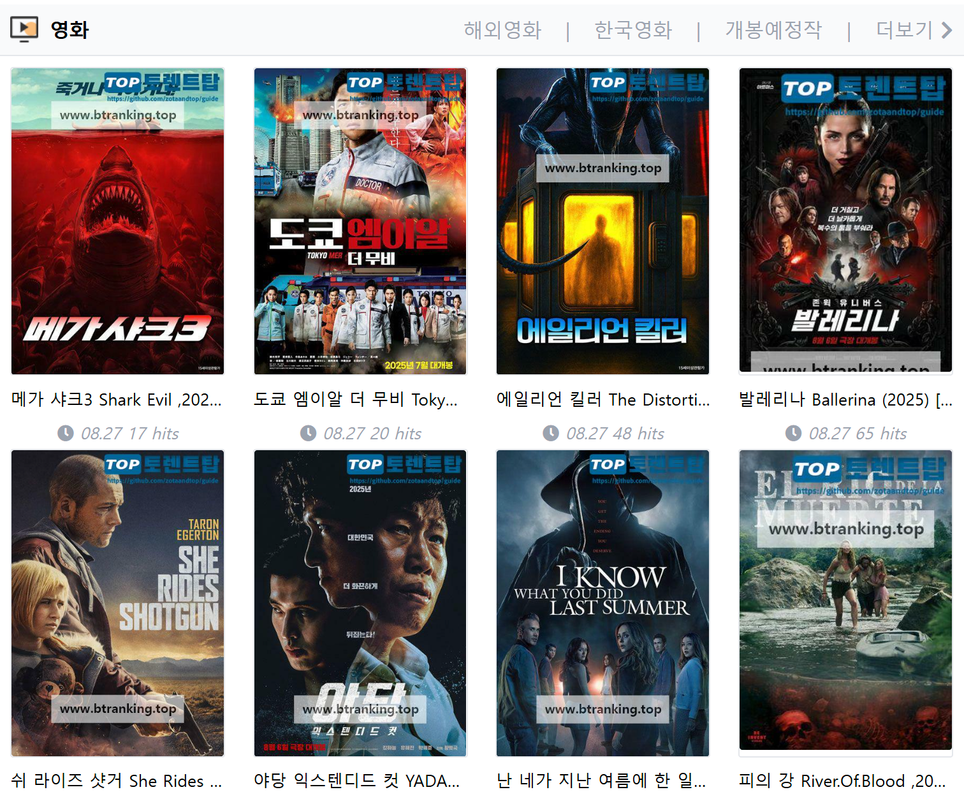Switch to the 한국영화 tab

(632, 30)
